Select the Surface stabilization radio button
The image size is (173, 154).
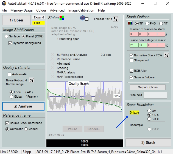click(7, 36)
